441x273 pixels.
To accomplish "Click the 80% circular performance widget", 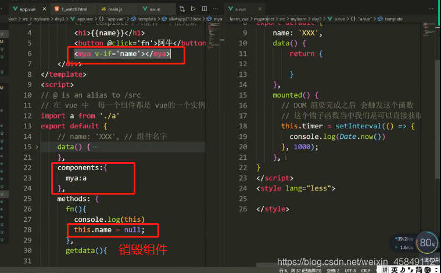I will [x=427, y=243].
